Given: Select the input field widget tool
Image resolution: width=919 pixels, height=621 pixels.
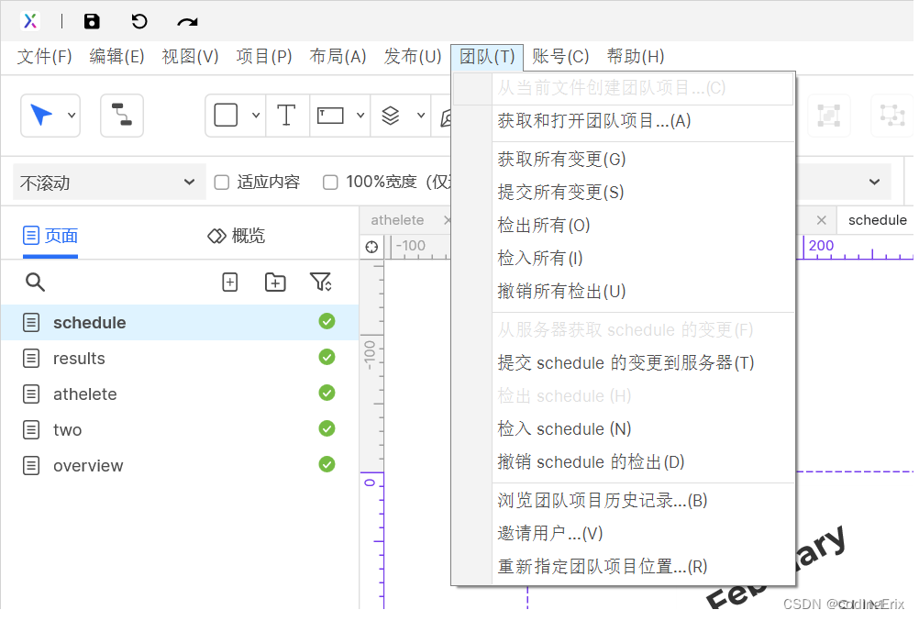Looking at the screenshot, I should click(x=330, y=115).
